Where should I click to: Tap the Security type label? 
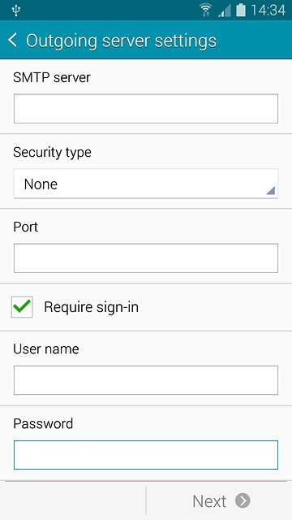[x=52, y=153]
